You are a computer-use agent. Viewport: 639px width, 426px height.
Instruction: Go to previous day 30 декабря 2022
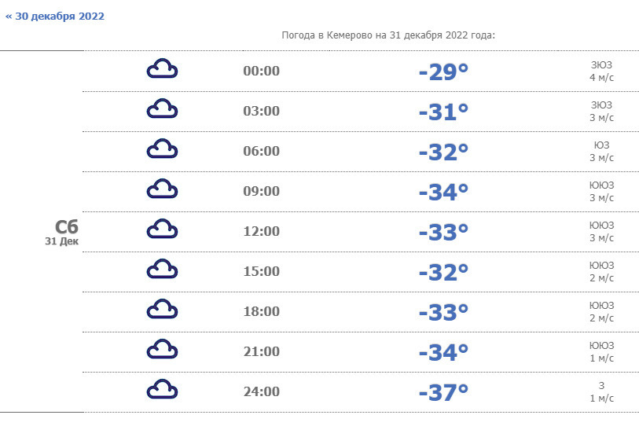pyautogui.click(x=55, y=16)
